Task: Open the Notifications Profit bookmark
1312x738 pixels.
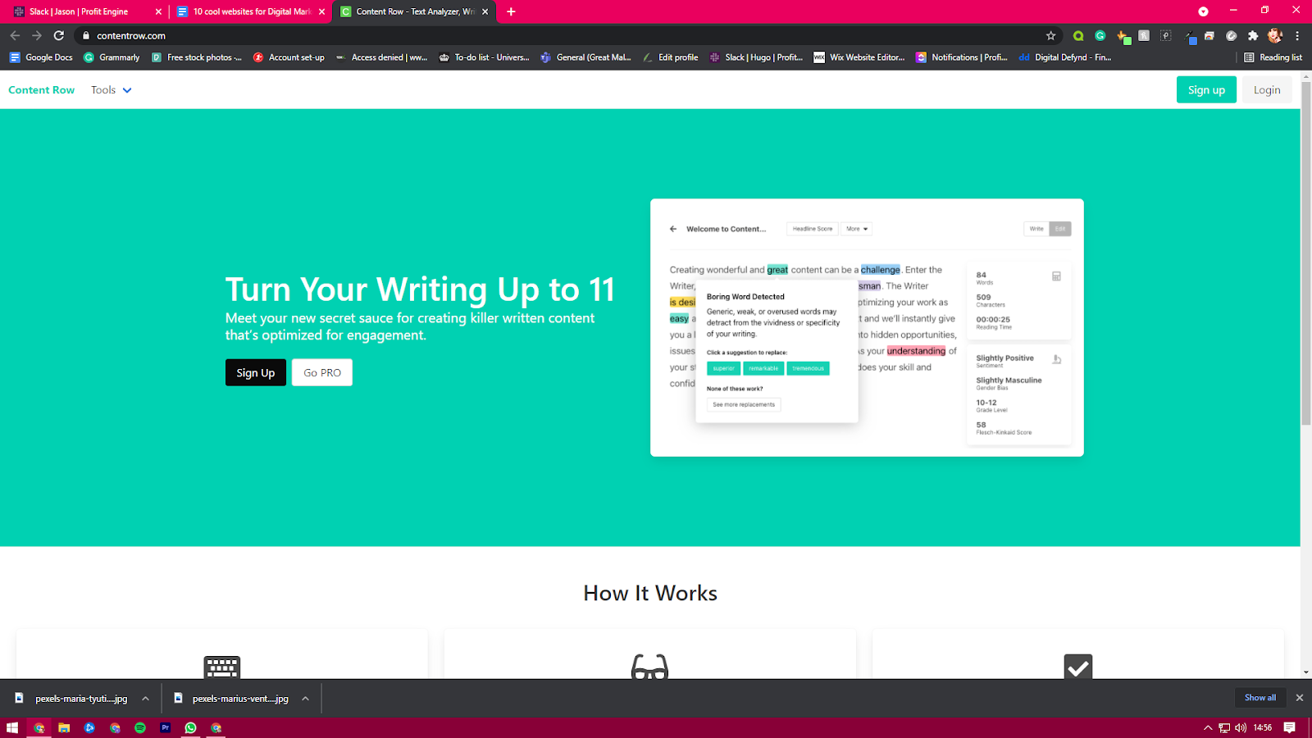Action: point(961,57)
